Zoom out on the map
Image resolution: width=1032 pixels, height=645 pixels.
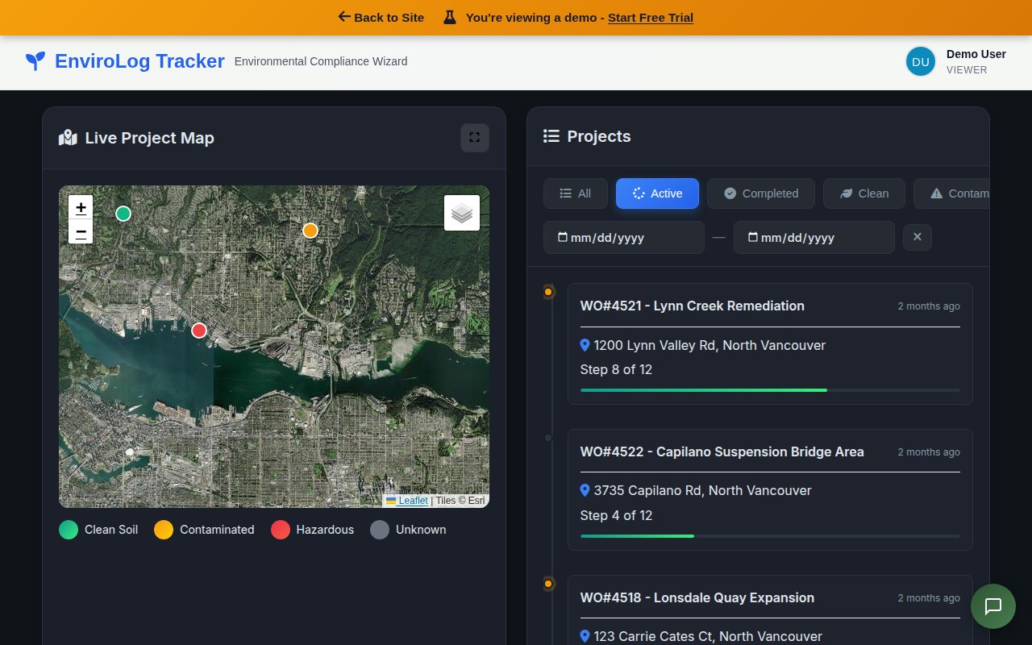coord(81,232)
